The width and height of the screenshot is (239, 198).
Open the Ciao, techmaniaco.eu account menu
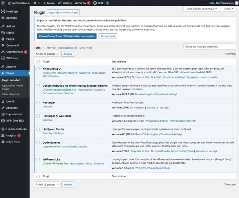(223, 3)
